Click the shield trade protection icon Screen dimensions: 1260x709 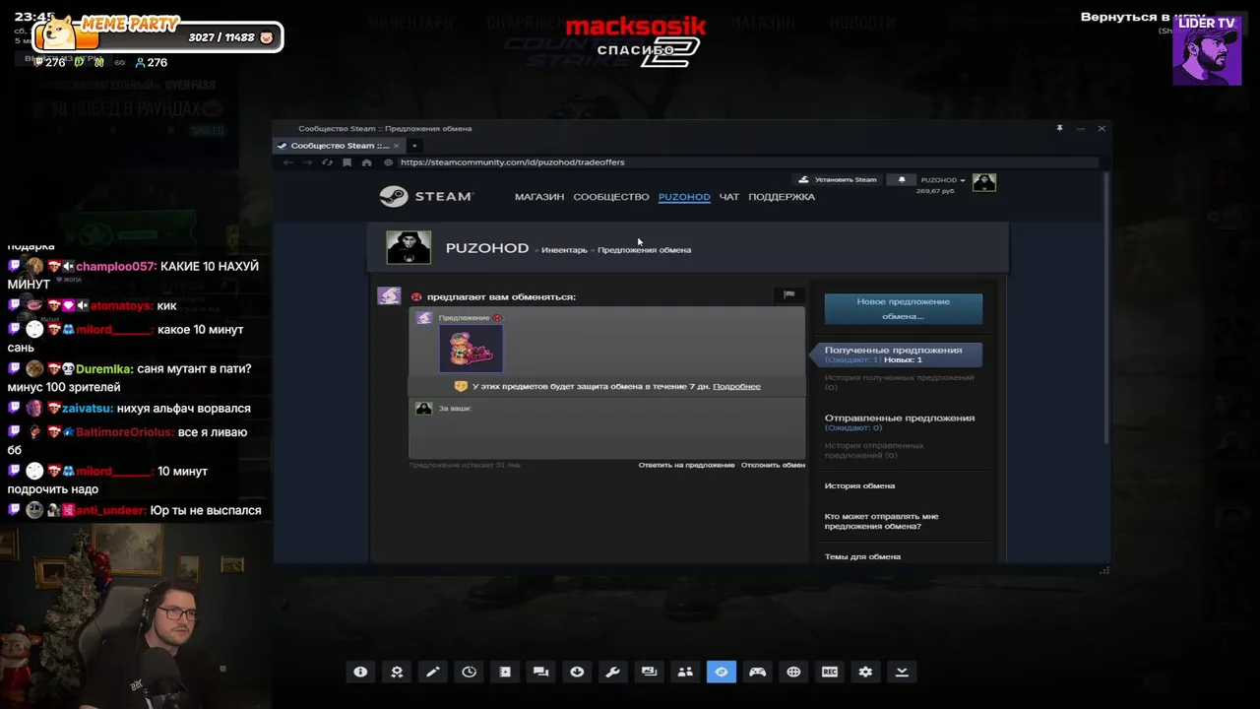point(460,386)
